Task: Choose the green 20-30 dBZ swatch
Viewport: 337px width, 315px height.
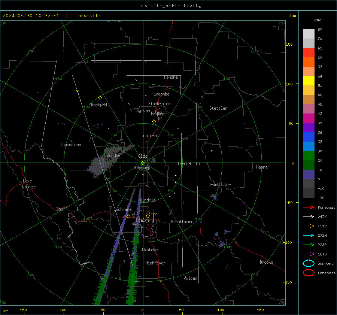Action: 309,156
